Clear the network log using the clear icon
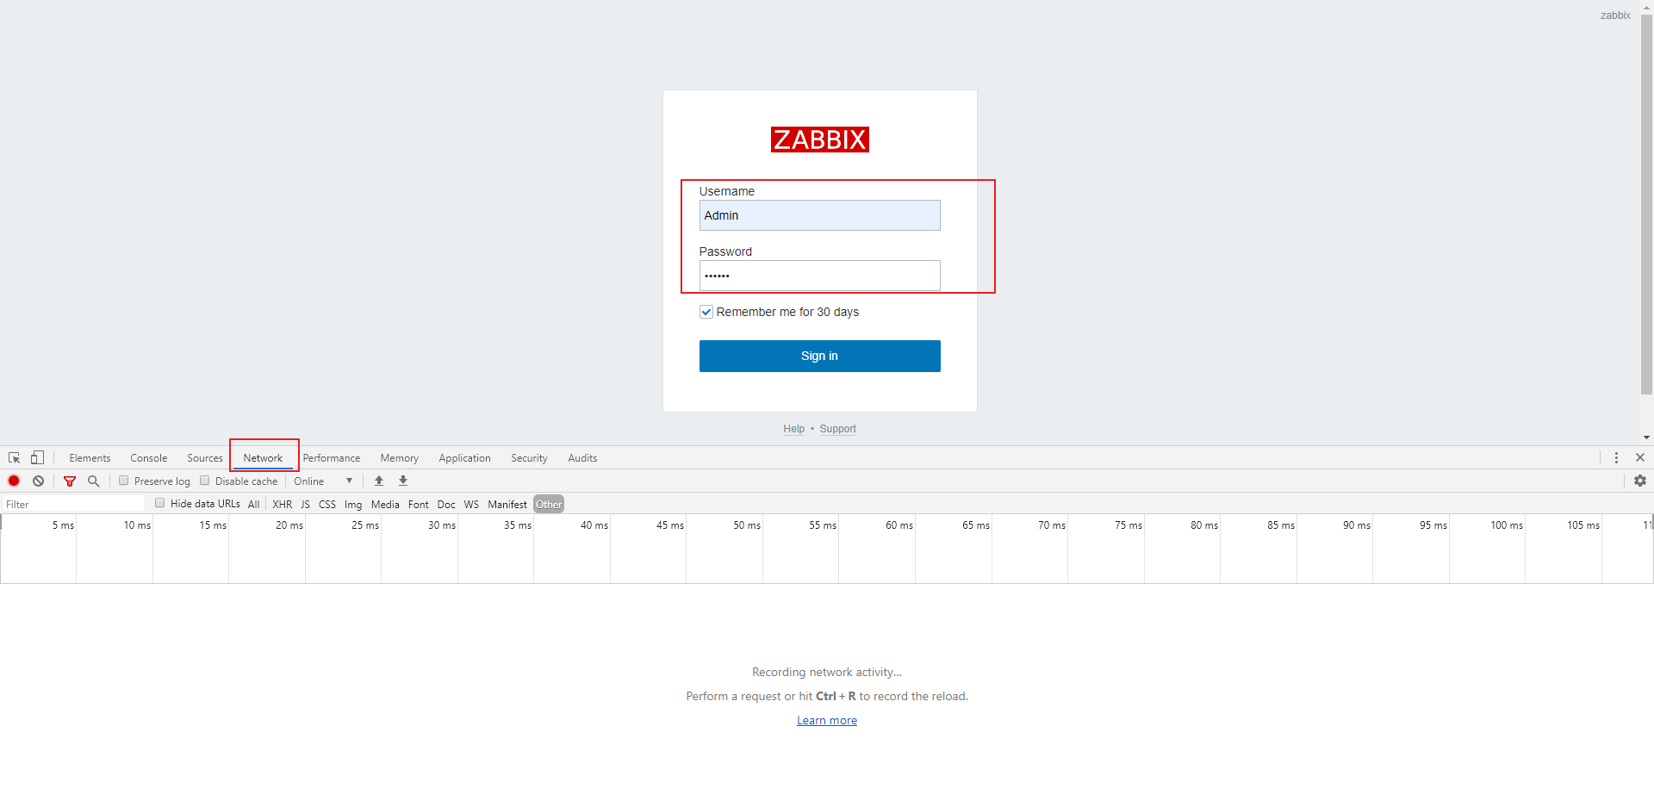The width and height of the screenshot is (1654, 807). click(x=38, y=481)
